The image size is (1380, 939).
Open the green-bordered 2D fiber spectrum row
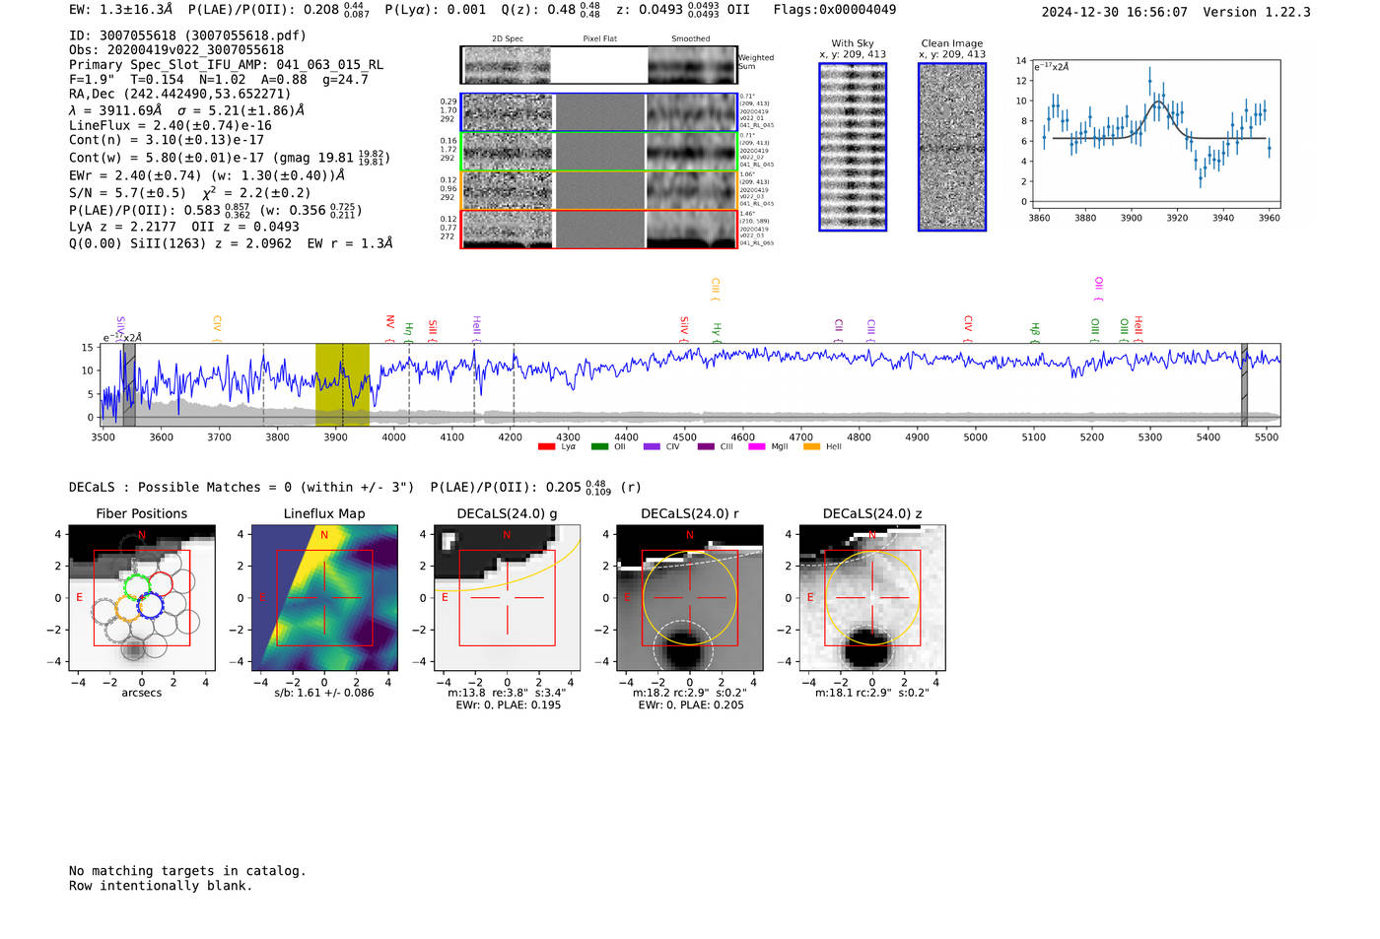click(x=599, y=152)
